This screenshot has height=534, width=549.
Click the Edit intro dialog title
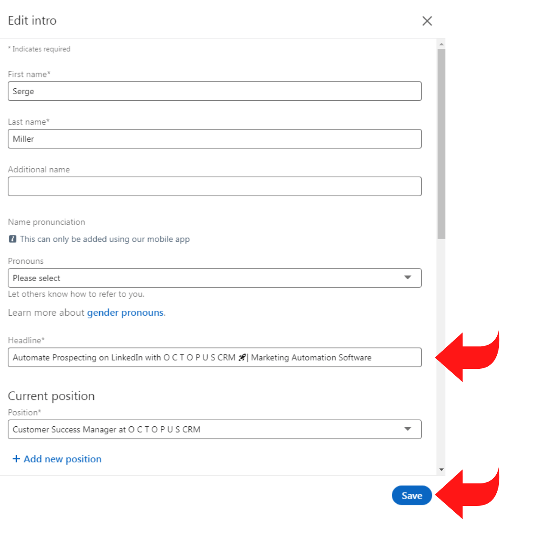click(x=32, y=21)
